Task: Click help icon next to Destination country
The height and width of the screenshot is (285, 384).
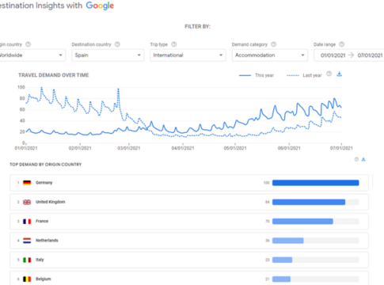Action: click(x=117, y=44)
